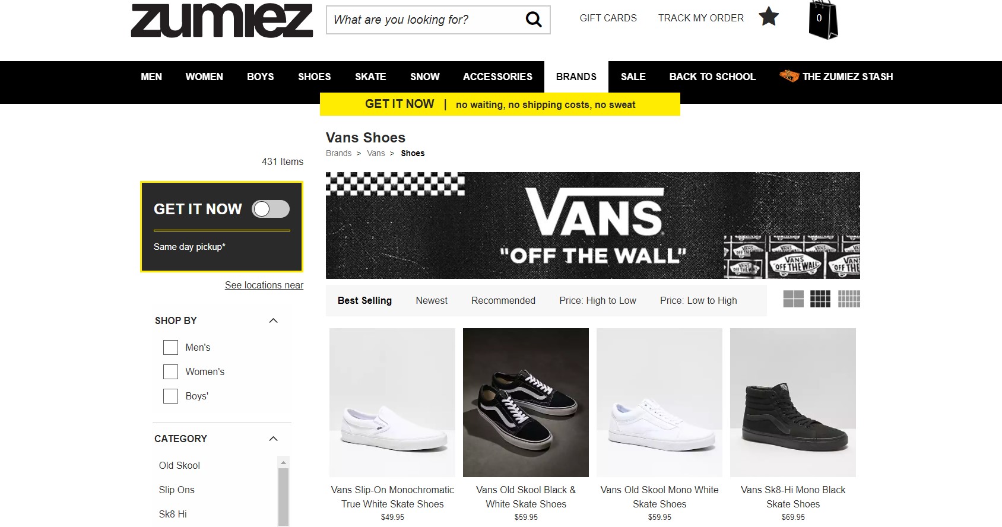The width and height of the screenshot is (1002, 527).
Task: Check the Men's filter checkbox
Action: coord(170,347)
